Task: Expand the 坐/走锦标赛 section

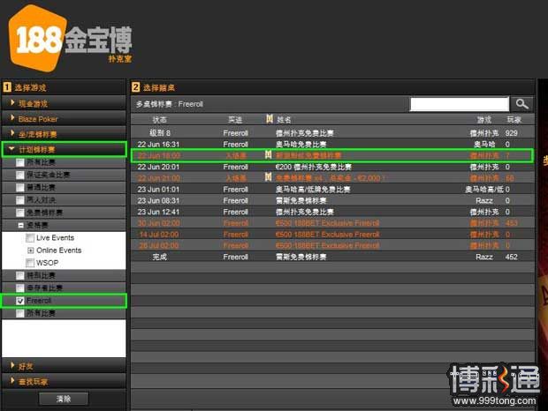Action: (64, 134)
